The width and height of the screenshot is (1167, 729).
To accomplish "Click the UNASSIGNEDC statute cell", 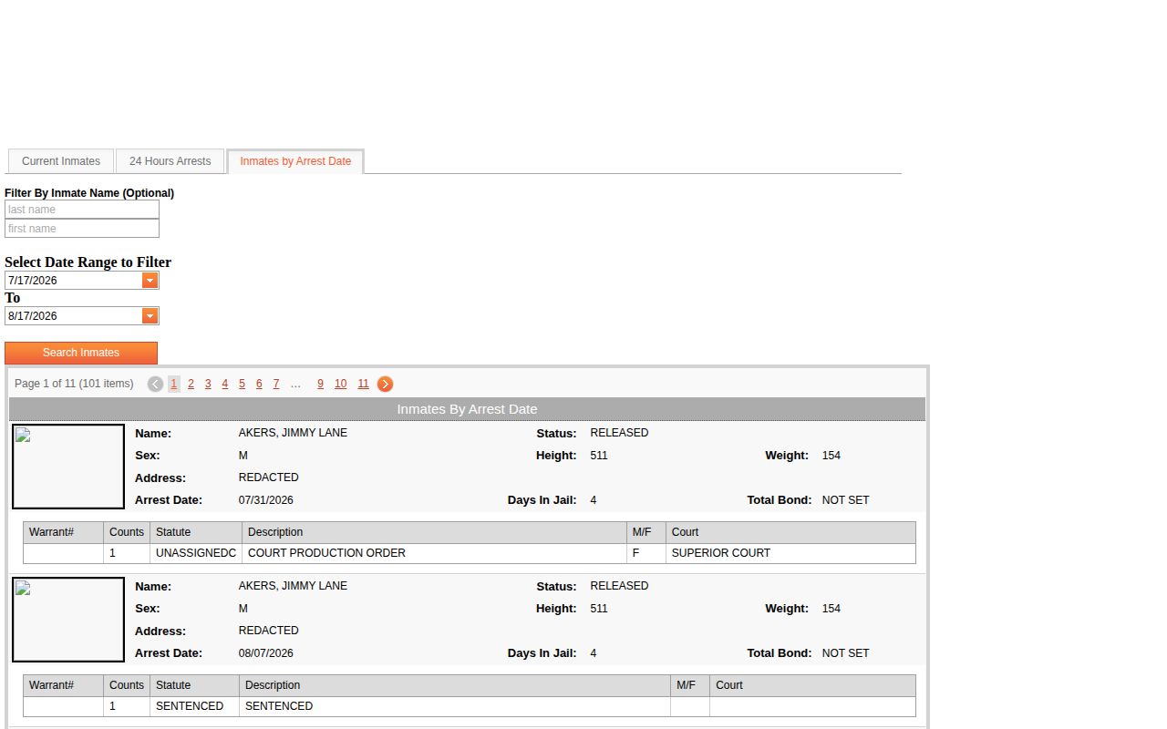I will click(x=196, y=553).
